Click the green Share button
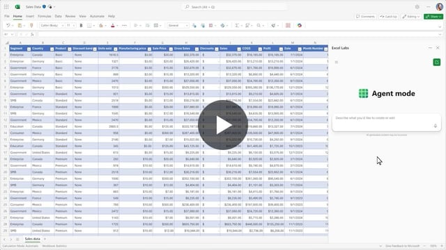 433,17
